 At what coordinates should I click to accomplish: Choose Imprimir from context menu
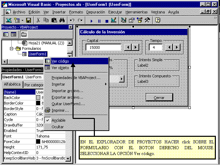(76, 110)
